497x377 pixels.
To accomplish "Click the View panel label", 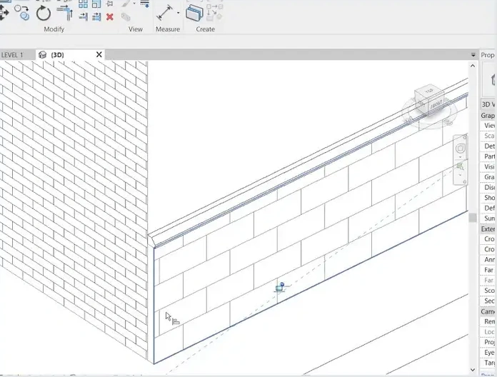I will (136, 29).
